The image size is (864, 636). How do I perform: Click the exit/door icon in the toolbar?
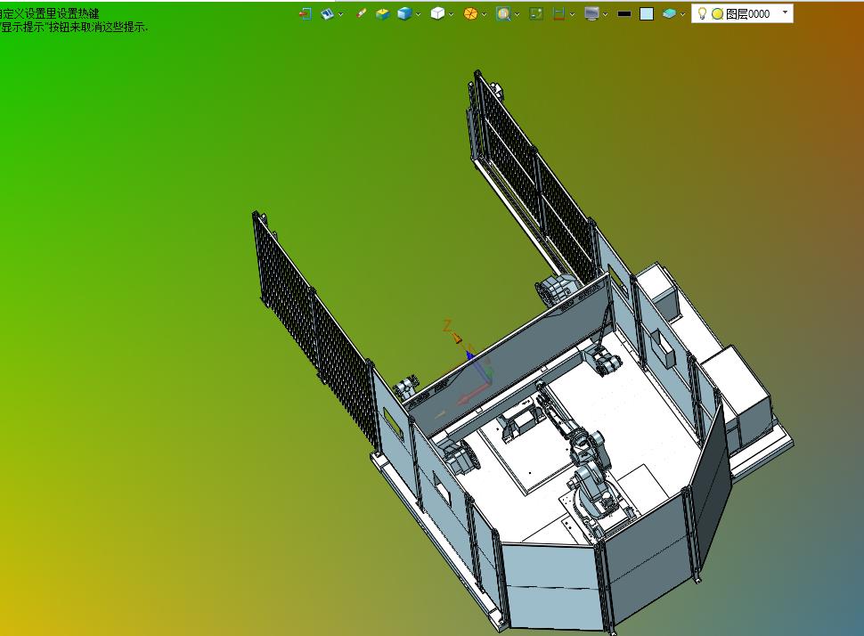tap(306, 13)
